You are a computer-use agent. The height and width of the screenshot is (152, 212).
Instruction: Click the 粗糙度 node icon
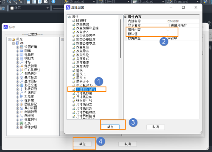(22, 97)
